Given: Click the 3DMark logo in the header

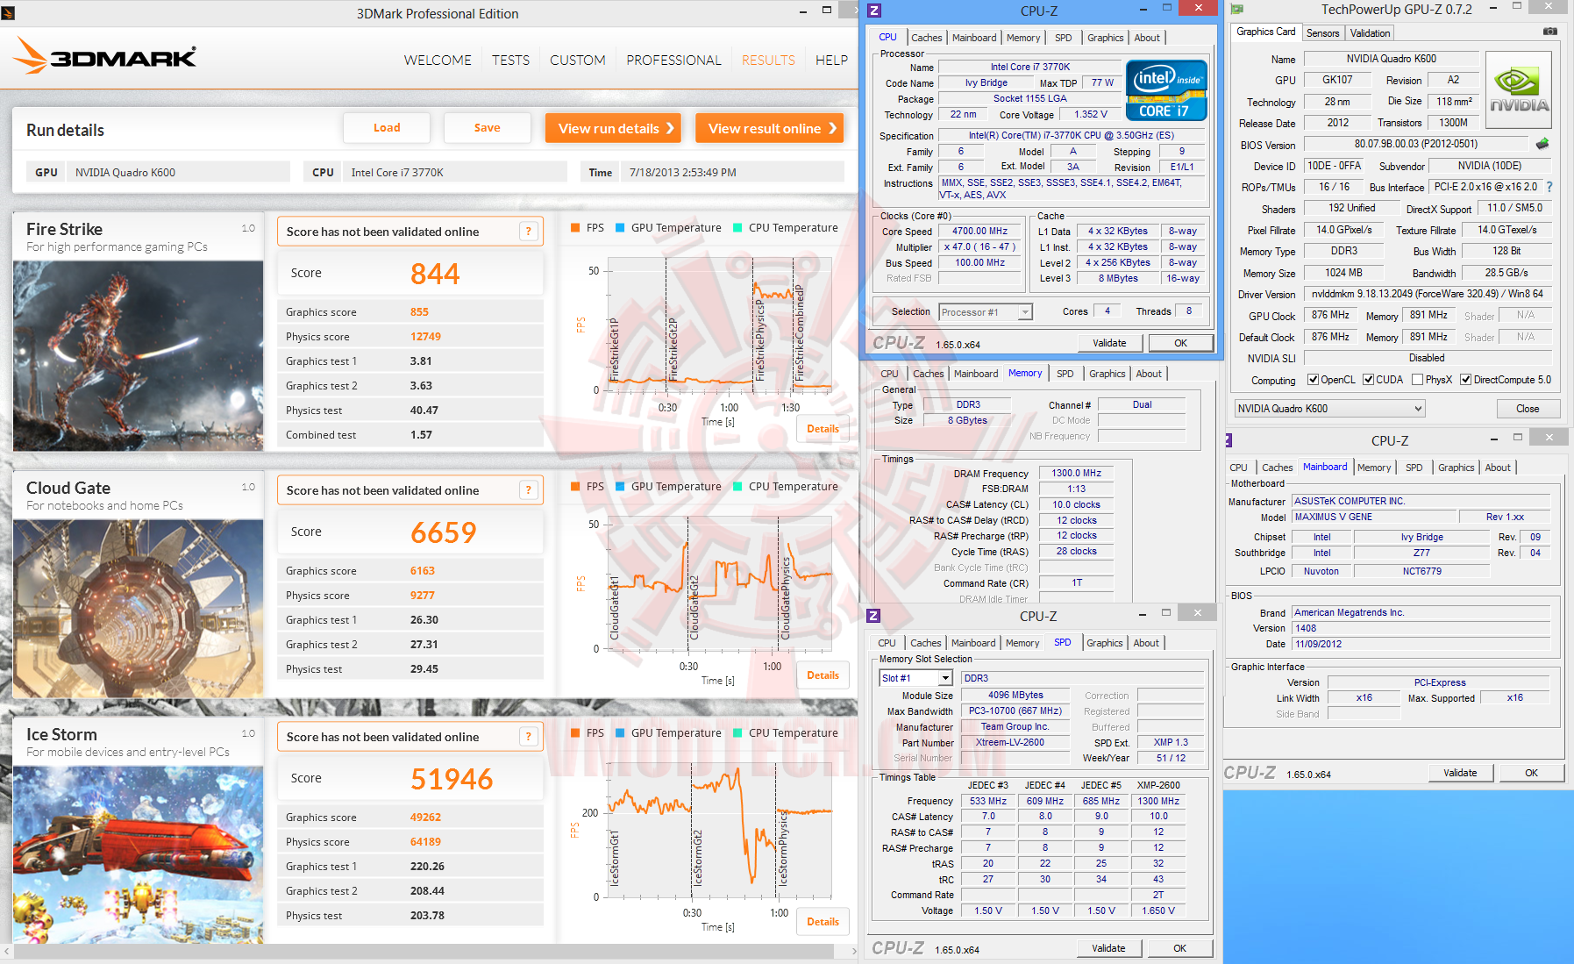Looking at the screenshot, I should (105, 55).
